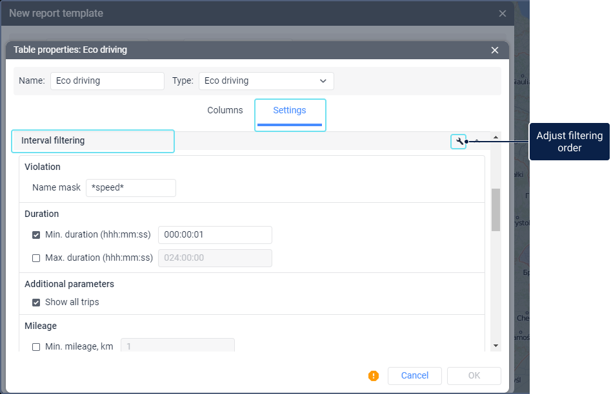Click the OK button
The image size is (611, 394).
tap(474, 376)
